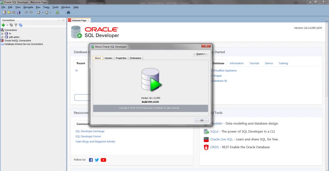Open the Tools menu

click(x=55, y=7)
